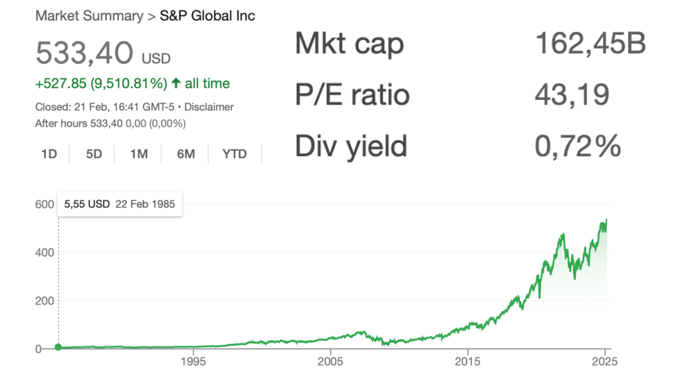Click the green start dot on chart
This screenshot has height=374, width=673.
point(58,348)
